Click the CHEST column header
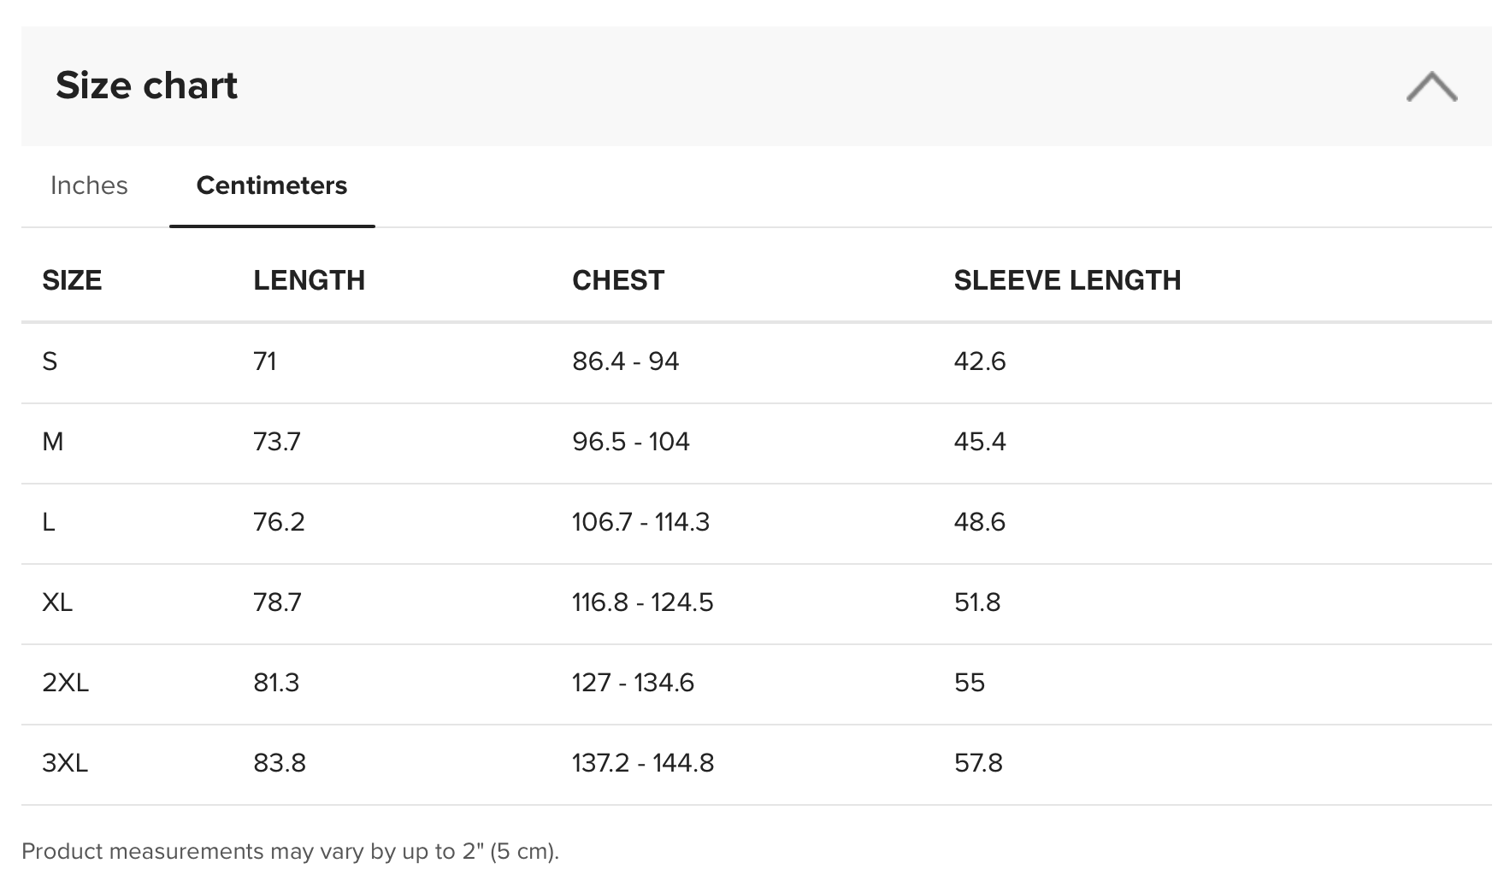This screenshot has height=875, width=1510. (x=617, y=280)
